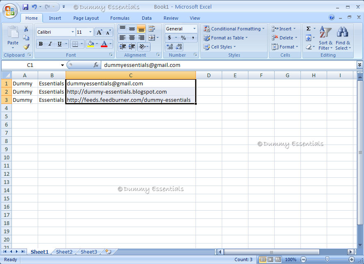Apply the yellow fill color

(91, 44)
